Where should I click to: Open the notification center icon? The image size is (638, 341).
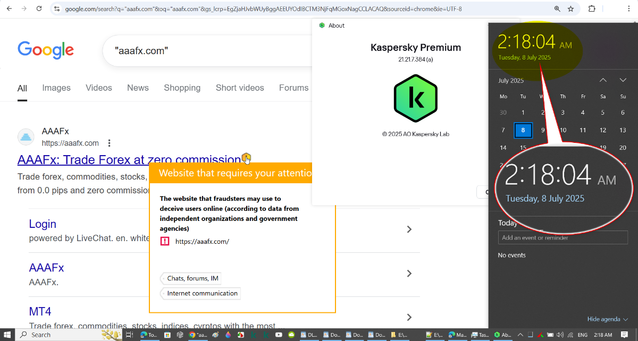point(625,335)
